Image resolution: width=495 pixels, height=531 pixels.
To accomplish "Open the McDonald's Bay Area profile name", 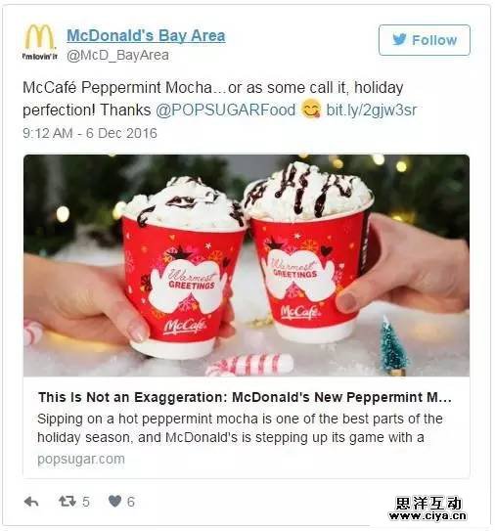I will (x=146, y=35).
